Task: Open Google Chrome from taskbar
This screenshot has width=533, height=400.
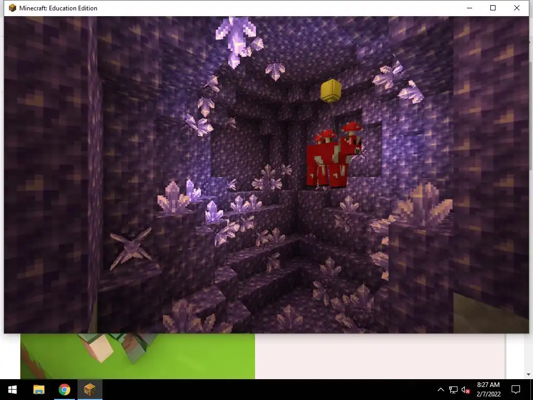Action: point(64,390)
